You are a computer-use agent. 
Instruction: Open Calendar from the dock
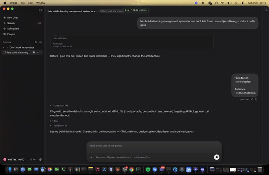[70, 170]
